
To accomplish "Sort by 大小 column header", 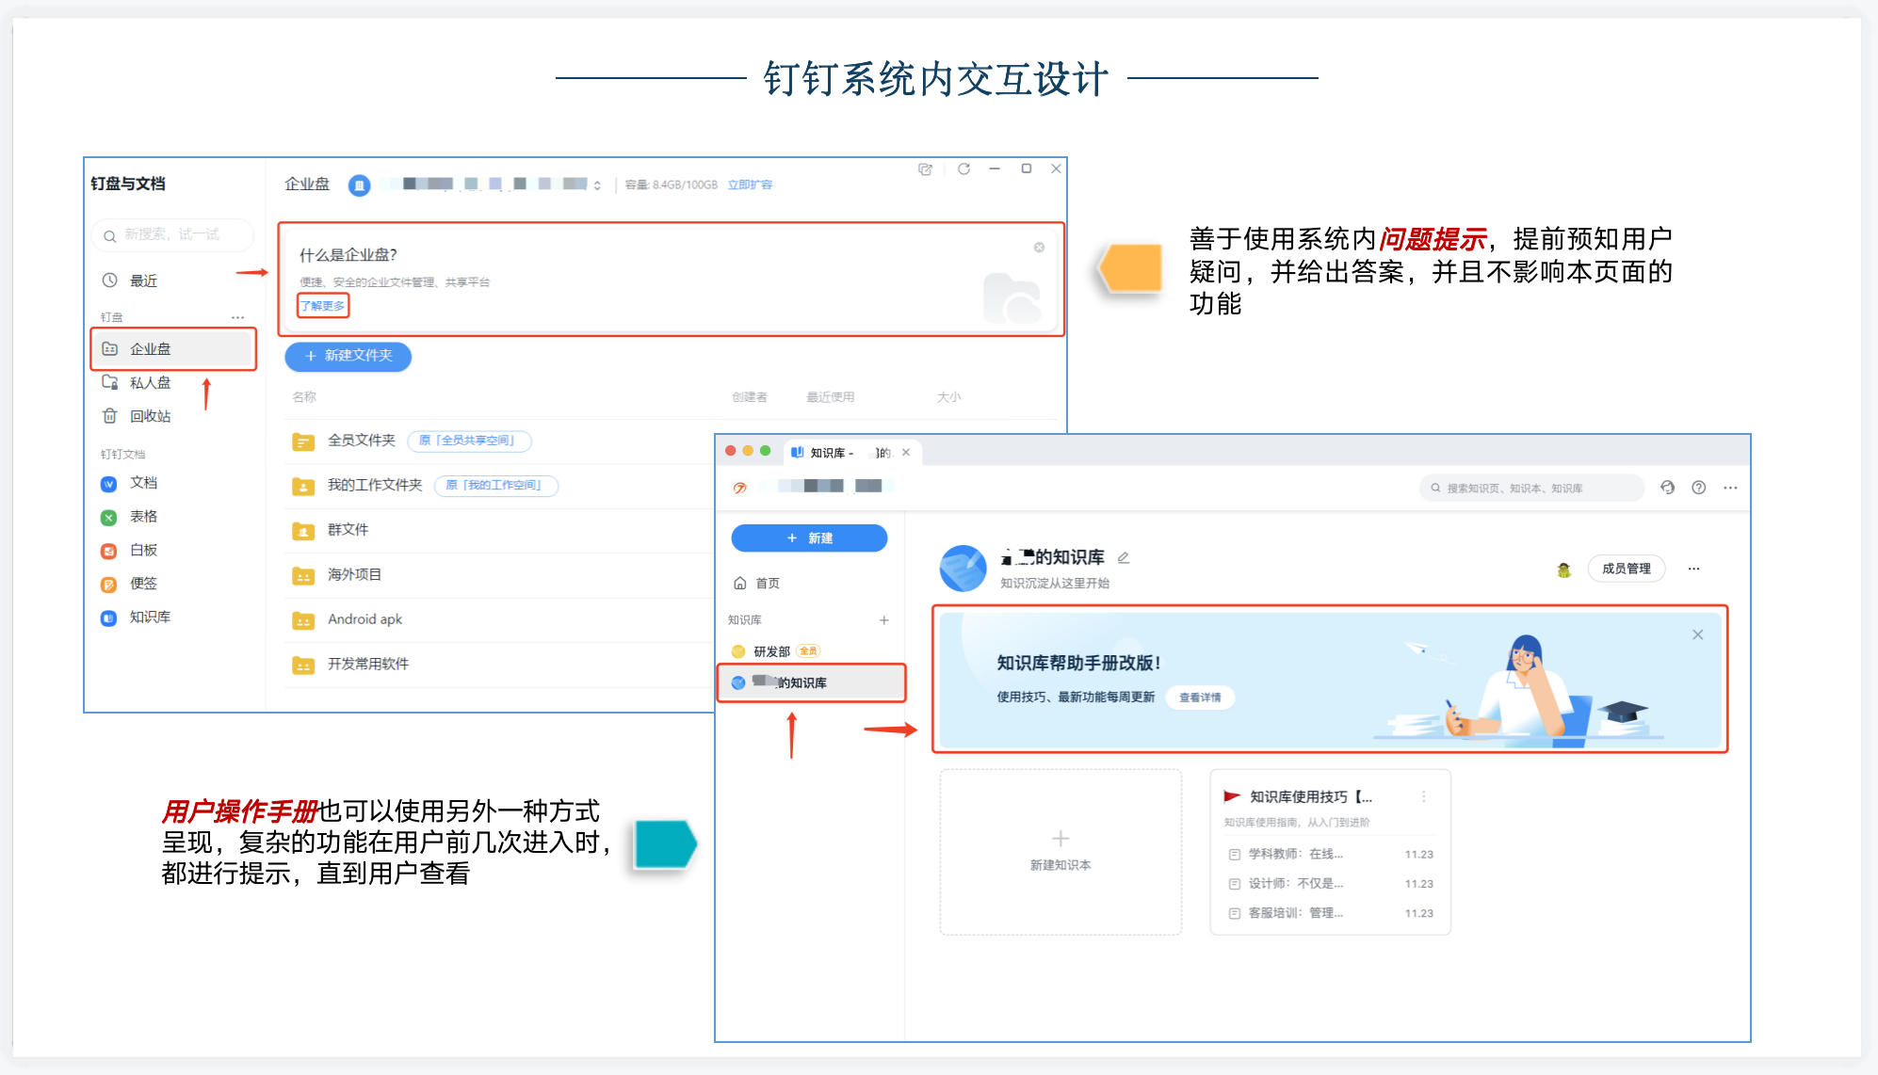I will pyautogui.click(x=948, y=397).
